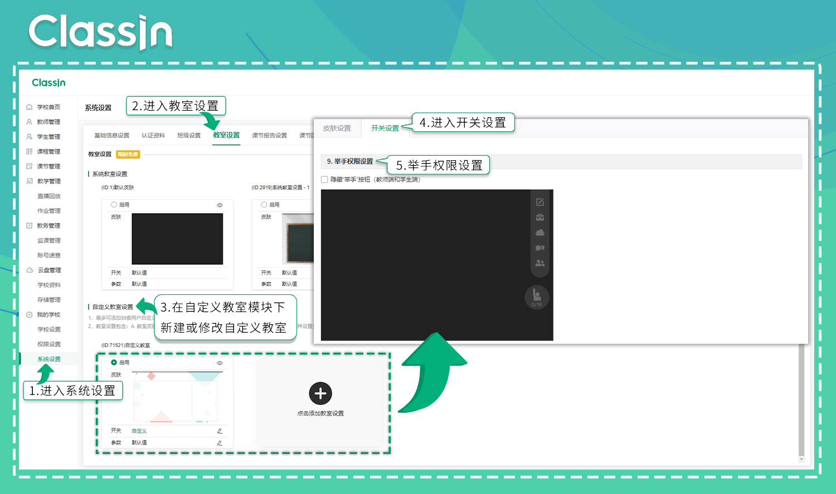Viewport: 836px width, 494px height.
Task: Switch to the 皮肤设置 tab
Action: tap(337, 128)
